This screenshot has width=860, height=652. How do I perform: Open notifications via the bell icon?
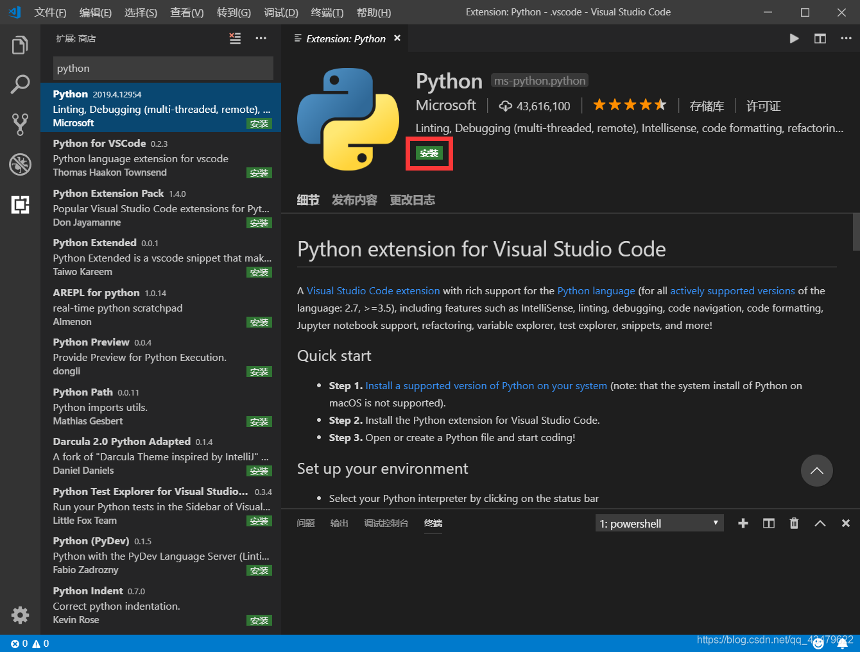(843, 643)
